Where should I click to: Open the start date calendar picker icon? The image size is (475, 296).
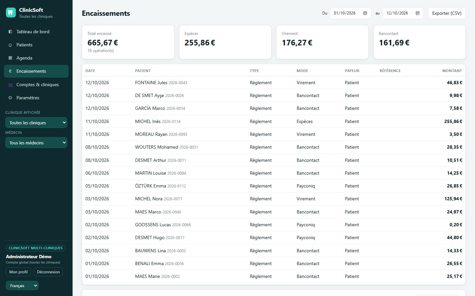coord(365,13)
